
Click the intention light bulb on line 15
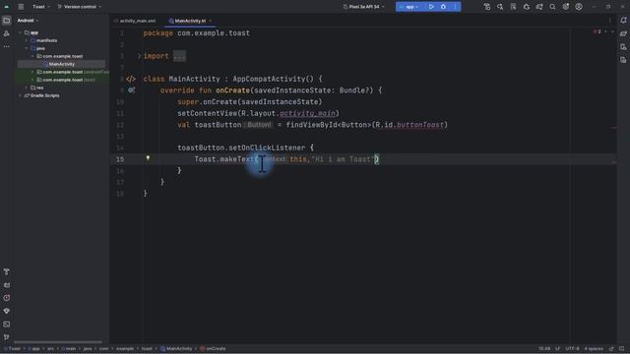tap(148, 158)
